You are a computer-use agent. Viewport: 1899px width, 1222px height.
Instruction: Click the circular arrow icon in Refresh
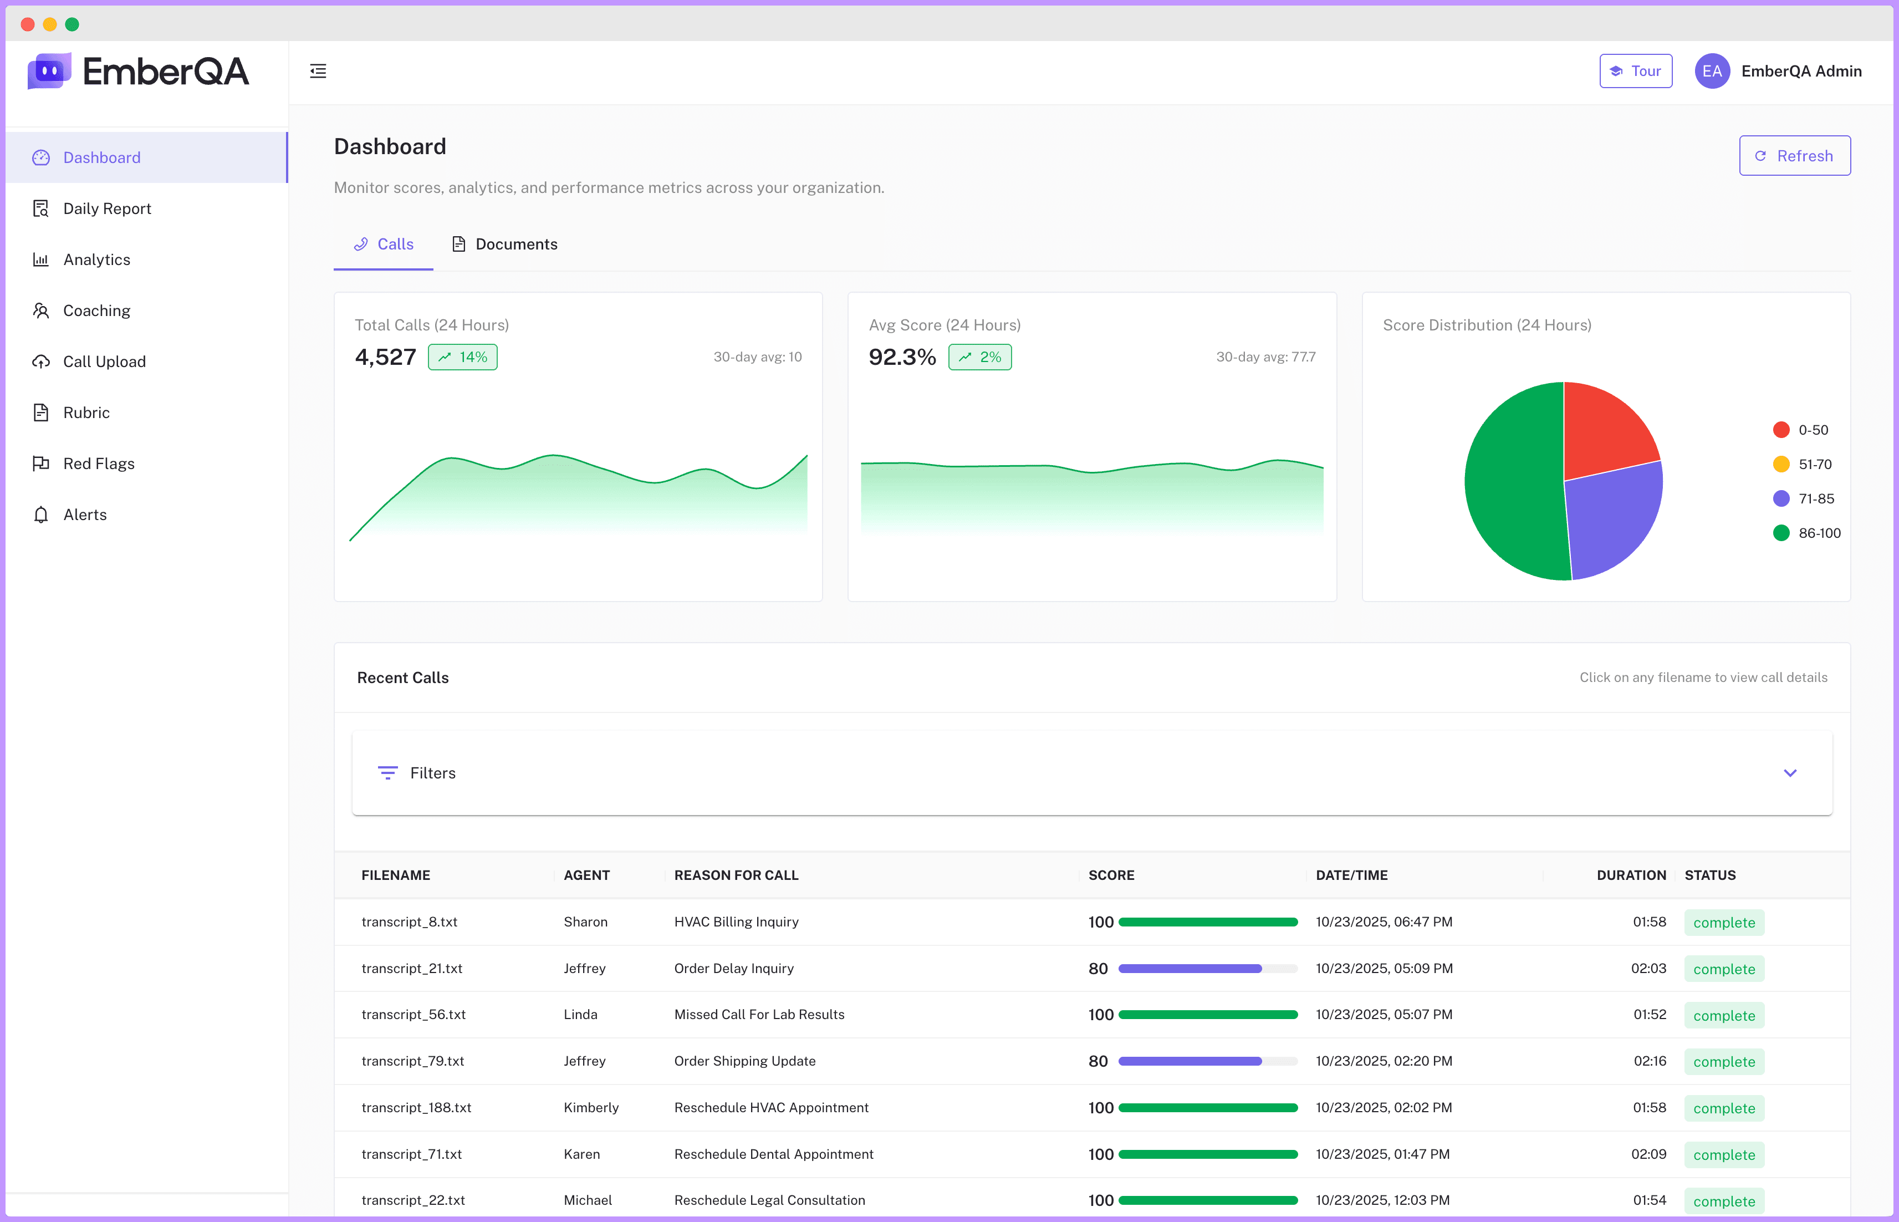click(x=1760, y=156)
